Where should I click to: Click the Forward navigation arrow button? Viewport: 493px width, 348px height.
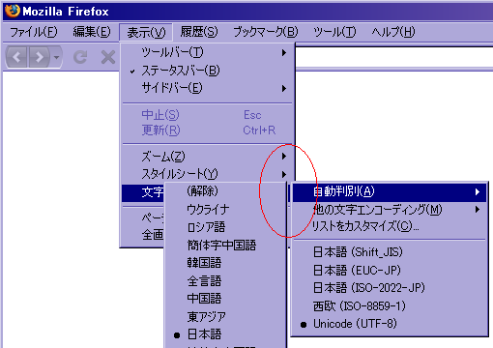[40, 57]
